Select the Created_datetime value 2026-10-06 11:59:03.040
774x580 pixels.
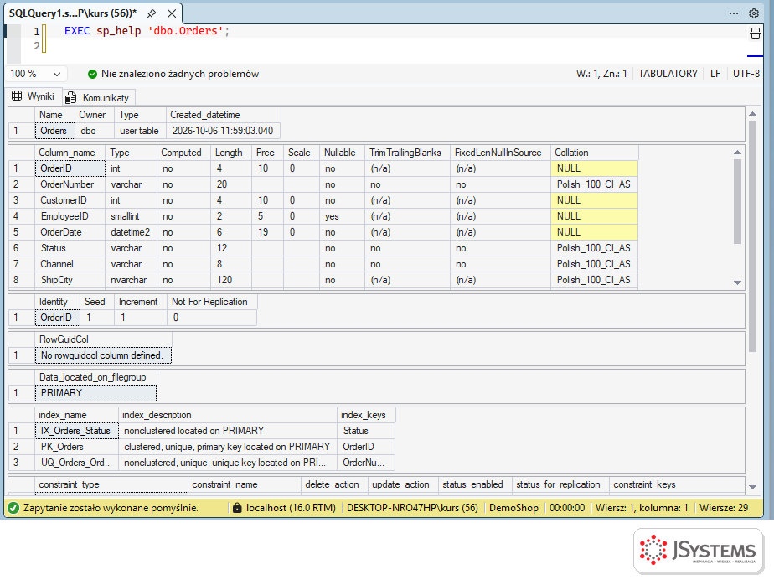[x=223, y=131]
